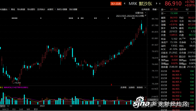Click the 盘前价 value 86.150
The image size is (196, 111).
tap(174, 56)
